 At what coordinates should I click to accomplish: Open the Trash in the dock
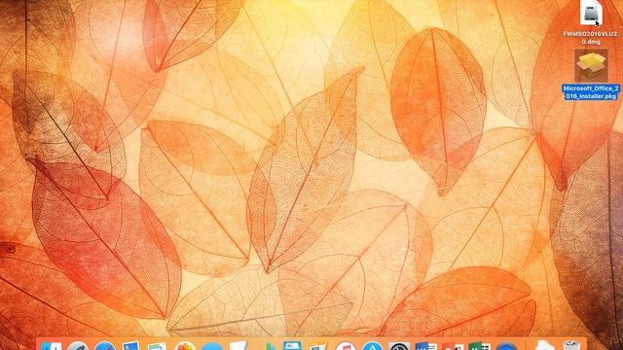(x=571, y=345)
